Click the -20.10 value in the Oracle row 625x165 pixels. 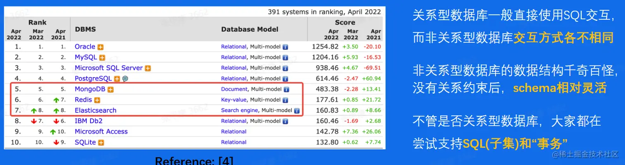(x=372, y=47)
